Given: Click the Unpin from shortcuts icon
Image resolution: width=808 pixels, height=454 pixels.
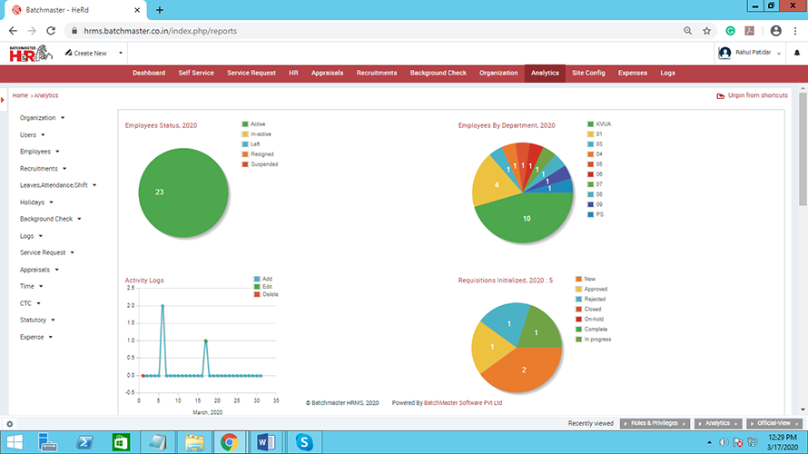Looking at the screenshot, I should [x=721, y=95].
